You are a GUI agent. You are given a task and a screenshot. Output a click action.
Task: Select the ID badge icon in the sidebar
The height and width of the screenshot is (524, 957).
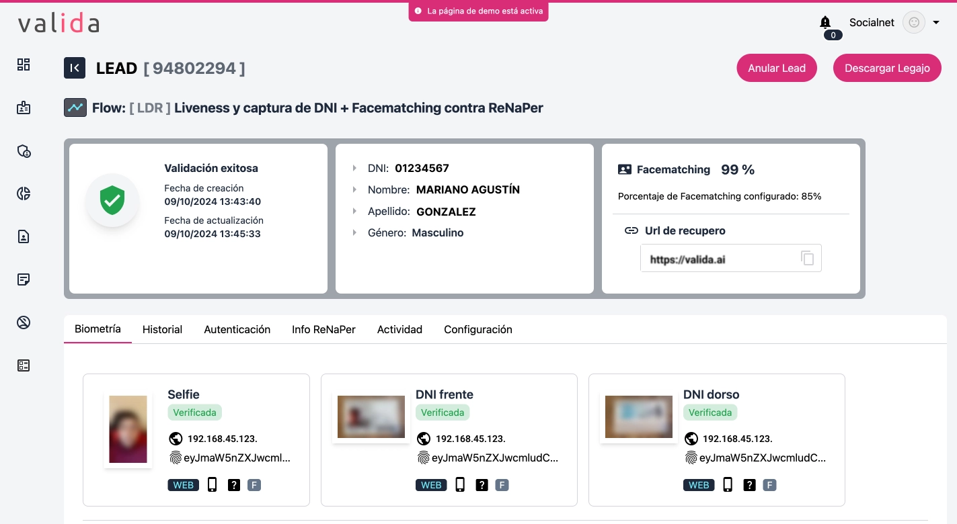[x=24, y=107]
